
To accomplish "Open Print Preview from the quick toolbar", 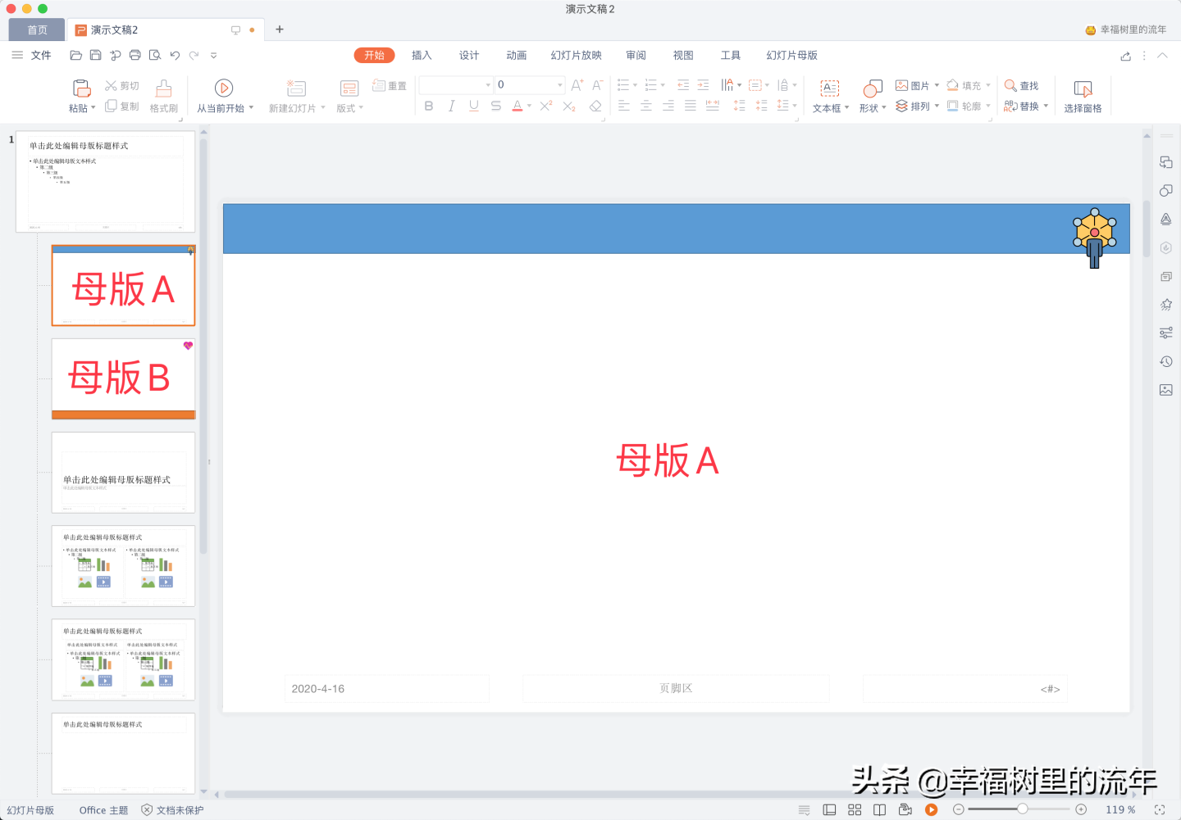I will (155, 56).
